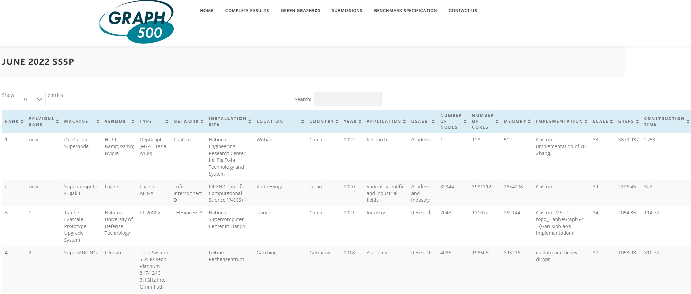
Task: Open the Submissions page
Action: 347,11
